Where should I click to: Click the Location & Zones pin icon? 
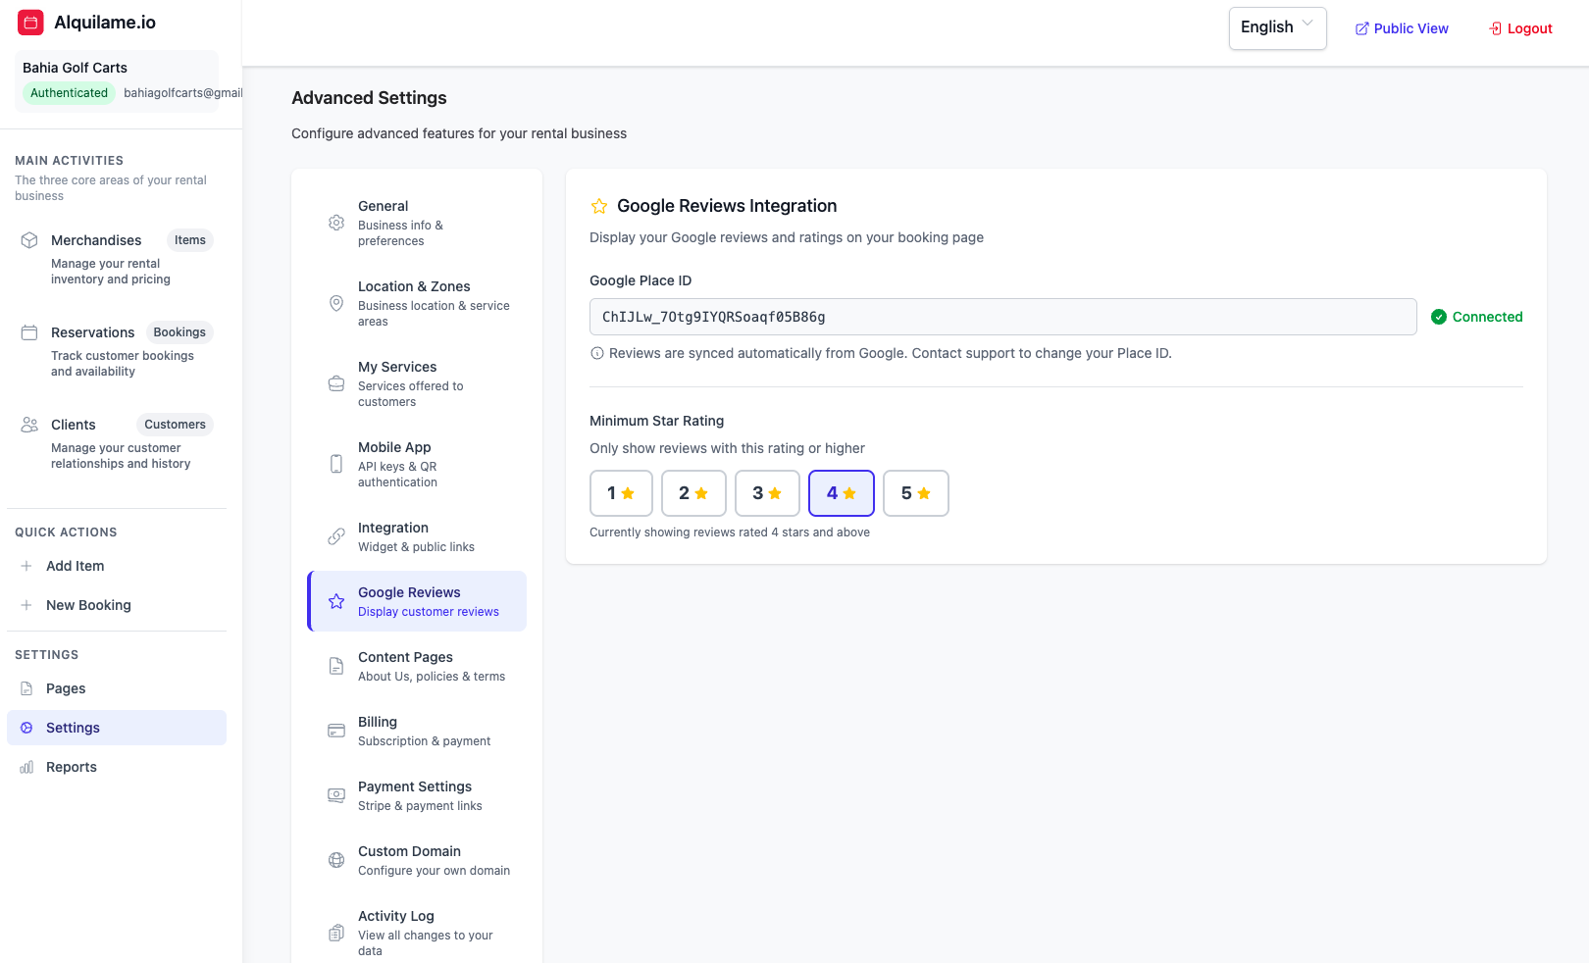pos(336,303)
